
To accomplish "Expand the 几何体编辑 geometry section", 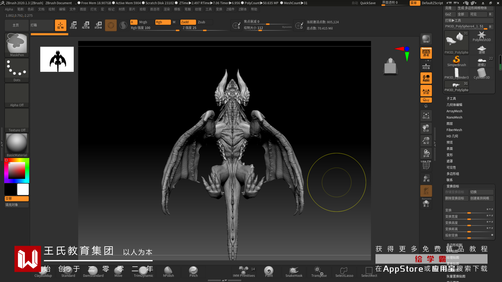I will (x=454, y=105).
